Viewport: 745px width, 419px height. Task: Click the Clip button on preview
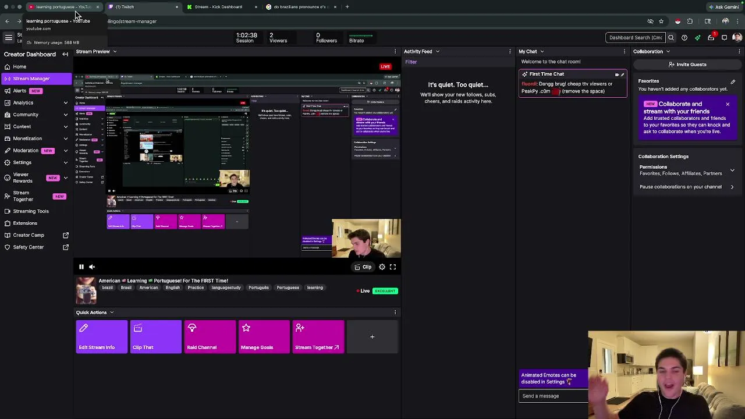click(x=363, y=267)
